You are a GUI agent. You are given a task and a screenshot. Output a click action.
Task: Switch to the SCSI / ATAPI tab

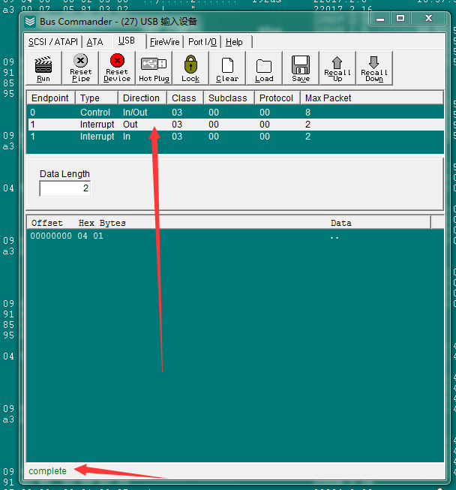[x=53, y=42]
